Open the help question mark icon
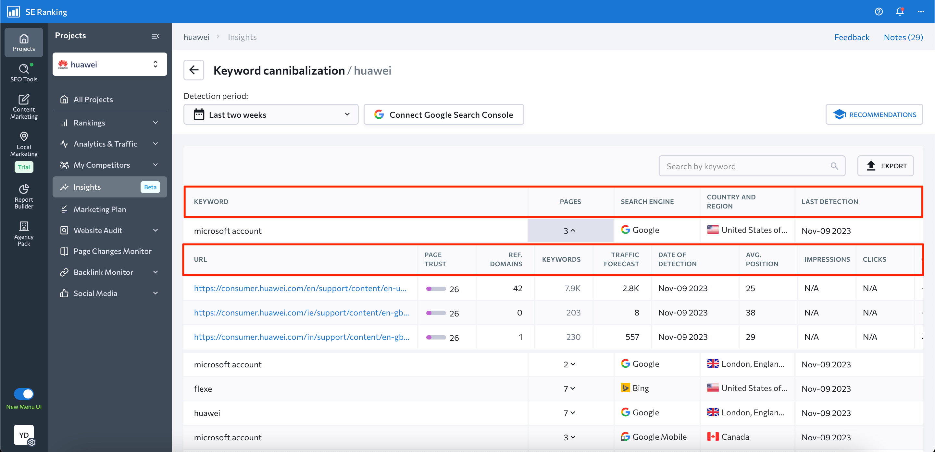Viewport: 935px width, 452px height. (x=879, y=12)
